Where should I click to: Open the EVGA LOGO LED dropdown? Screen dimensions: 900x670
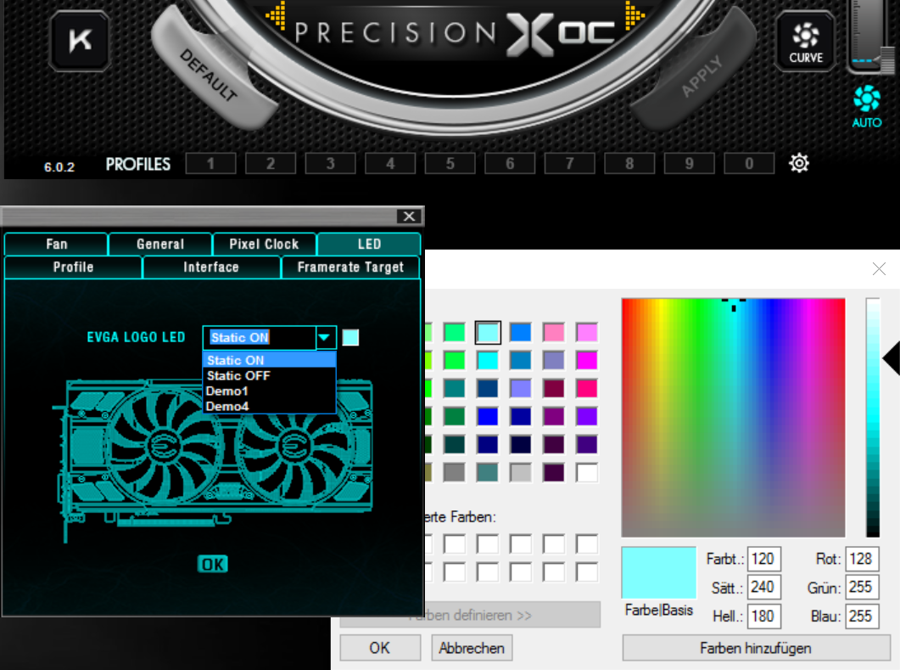[325, 337]
